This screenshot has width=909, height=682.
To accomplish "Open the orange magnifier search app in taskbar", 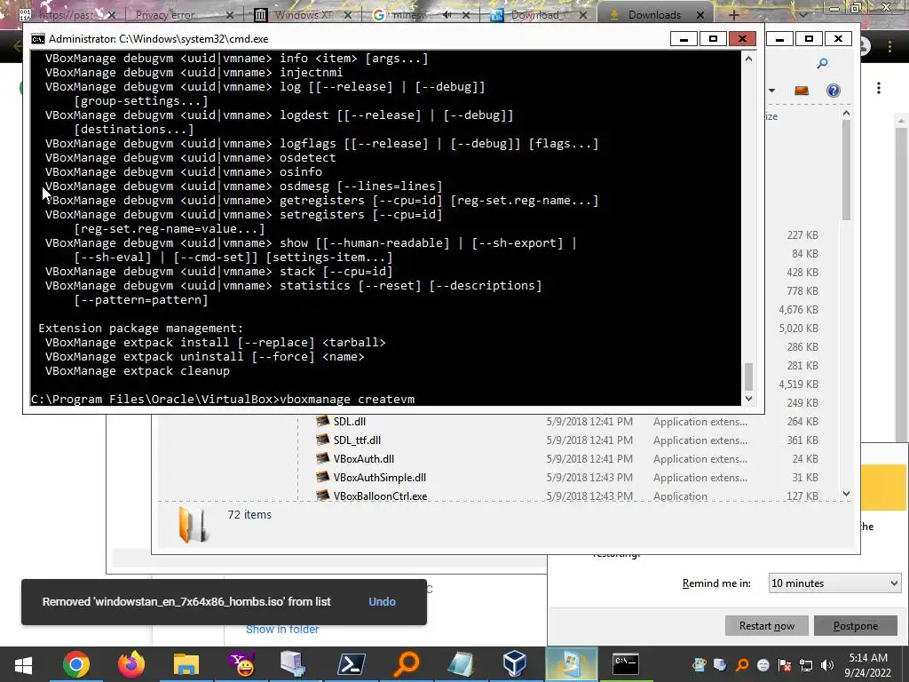I will [407, 664].
